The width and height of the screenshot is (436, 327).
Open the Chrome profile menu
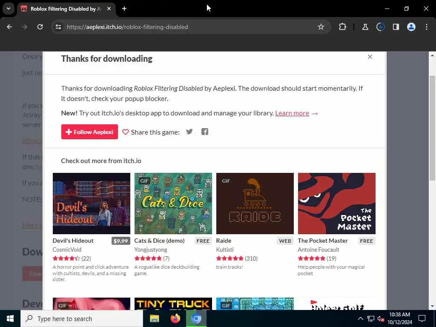(x=411, y=27)
